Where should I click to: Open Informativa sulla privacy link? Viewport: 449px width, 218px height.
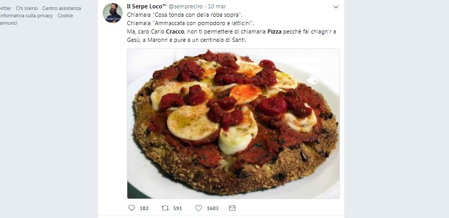tap(26, 16)
